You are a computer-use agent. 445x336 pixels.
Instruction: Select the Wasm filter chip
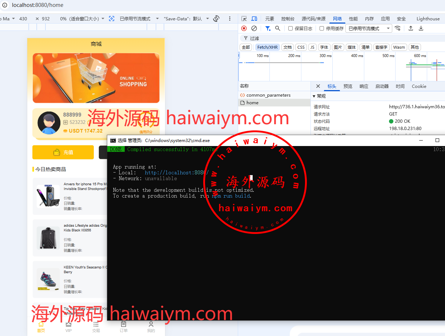point(399,47)
